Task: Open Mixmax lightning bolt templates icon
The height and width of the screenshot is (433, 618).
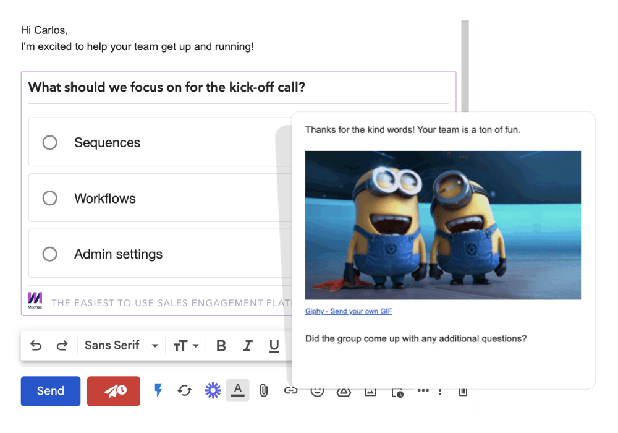Action: pyautogui.click(x=158, y=390)
